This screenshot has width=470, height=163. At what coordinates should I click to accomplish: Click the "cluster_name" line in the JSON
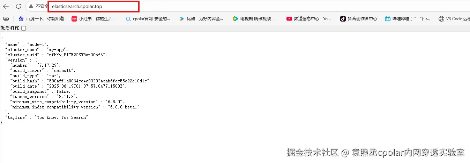(x=37, y=50)
